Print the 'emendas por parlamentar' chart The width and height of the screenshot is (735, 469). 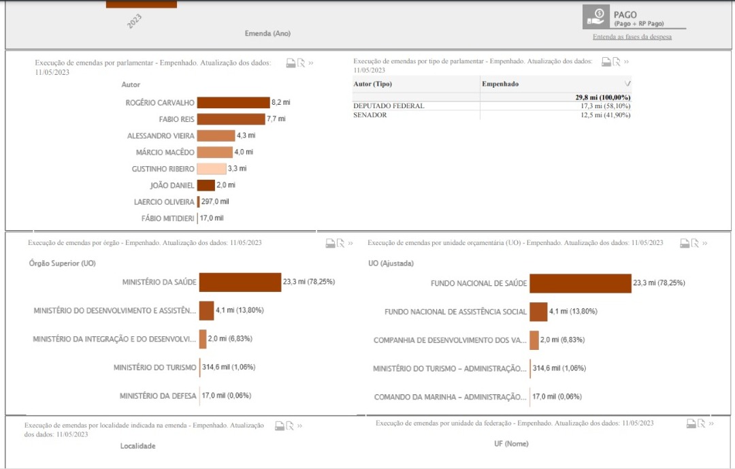[x=291, y=63]
